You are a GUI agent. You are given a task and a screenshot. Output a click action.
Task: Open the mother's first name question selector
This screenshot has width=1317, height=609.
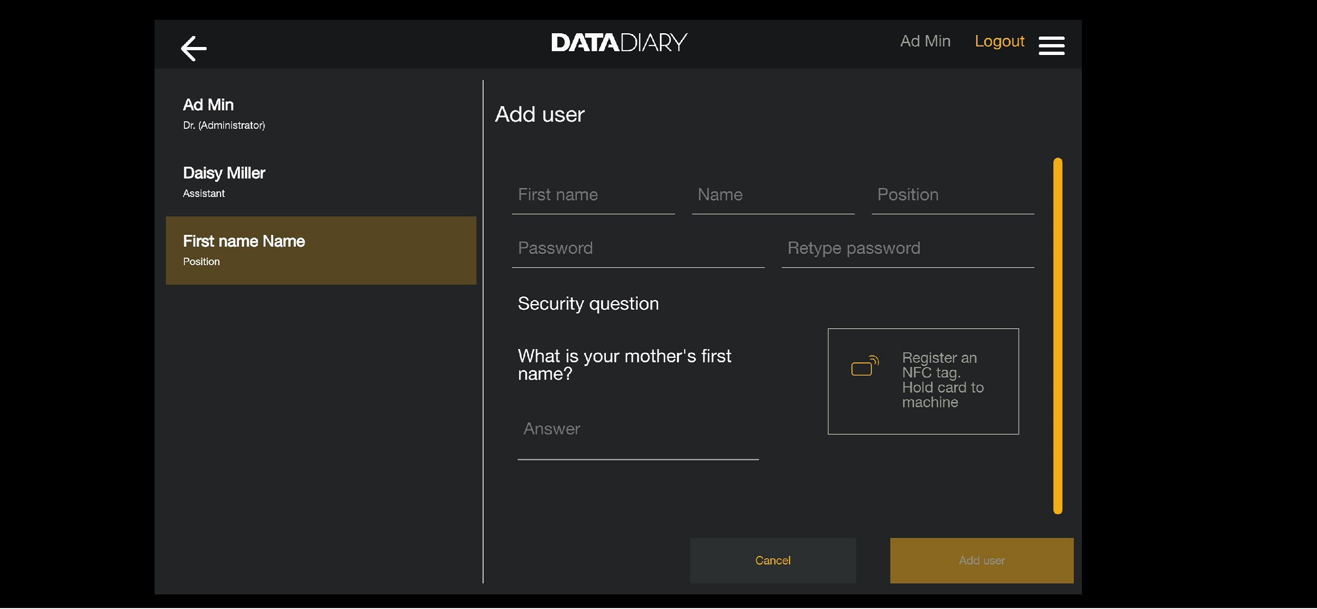[x=625, y=365]
